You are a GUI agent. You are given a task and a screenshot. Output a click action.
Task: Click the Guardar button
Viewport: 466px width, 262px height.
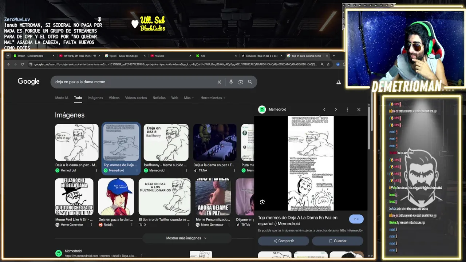[x=337, y=241]
